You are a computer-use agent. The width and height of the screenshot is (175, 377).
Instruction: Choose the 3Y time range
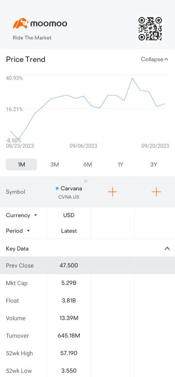point(154,164)
